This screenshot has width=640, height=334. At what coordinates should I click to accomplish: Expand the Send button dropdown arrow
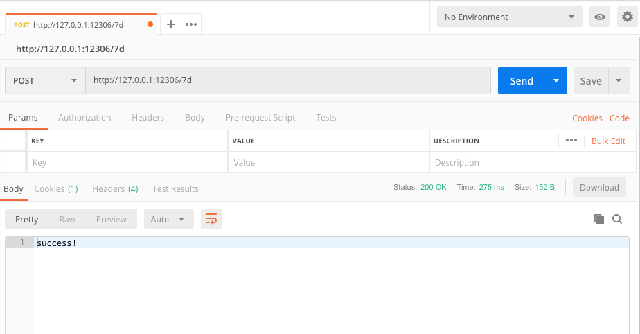click(556, 80)
